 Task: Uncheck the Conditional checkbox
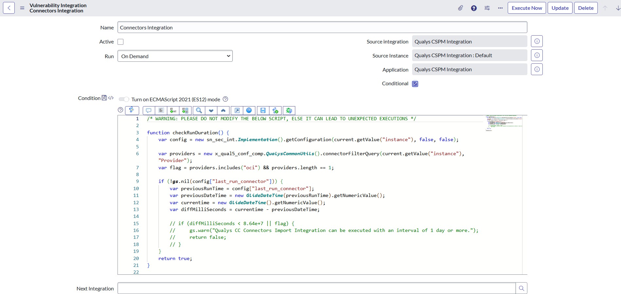pos(415,84)
